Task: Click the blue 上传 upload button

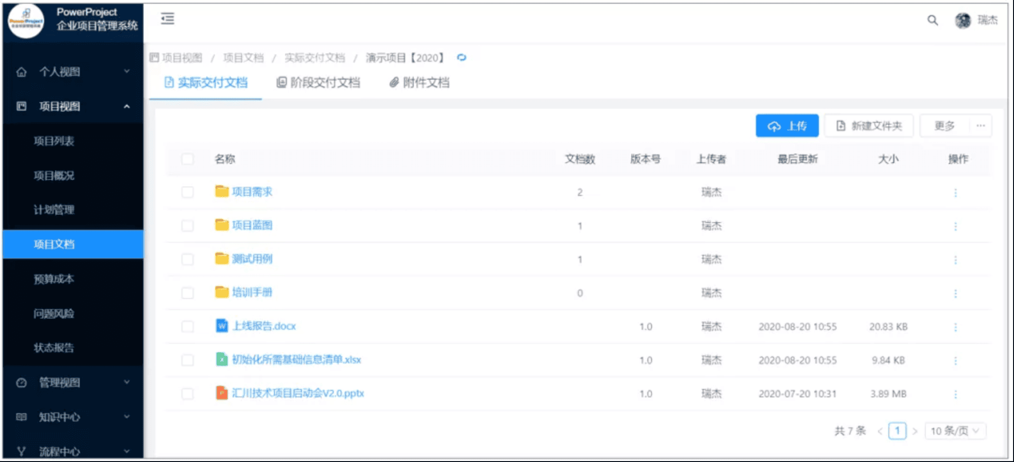Action: (787, 126)
